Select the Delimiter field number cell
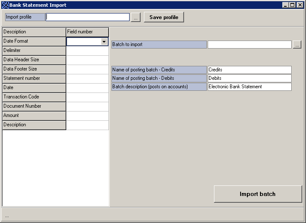 pyautogui.click(x=87, y=51)
